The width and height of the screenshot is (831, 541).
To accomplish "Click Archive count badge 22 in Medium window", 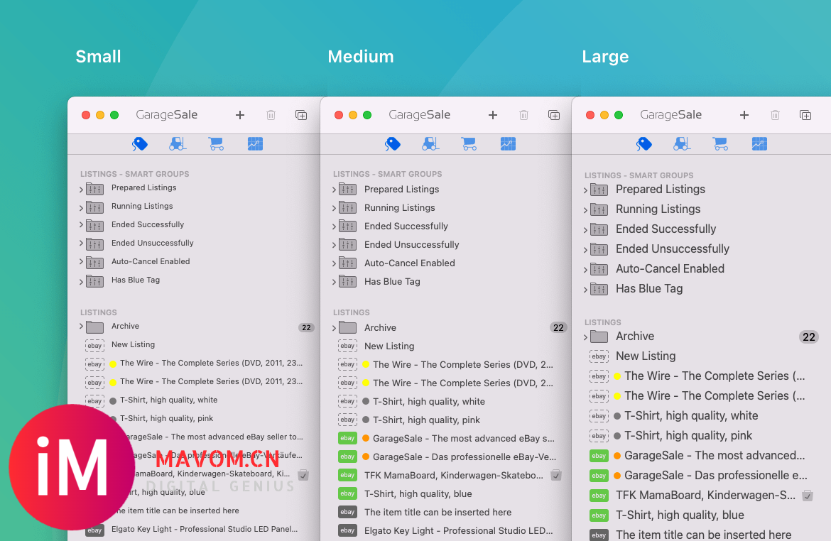I will point(558,327).
